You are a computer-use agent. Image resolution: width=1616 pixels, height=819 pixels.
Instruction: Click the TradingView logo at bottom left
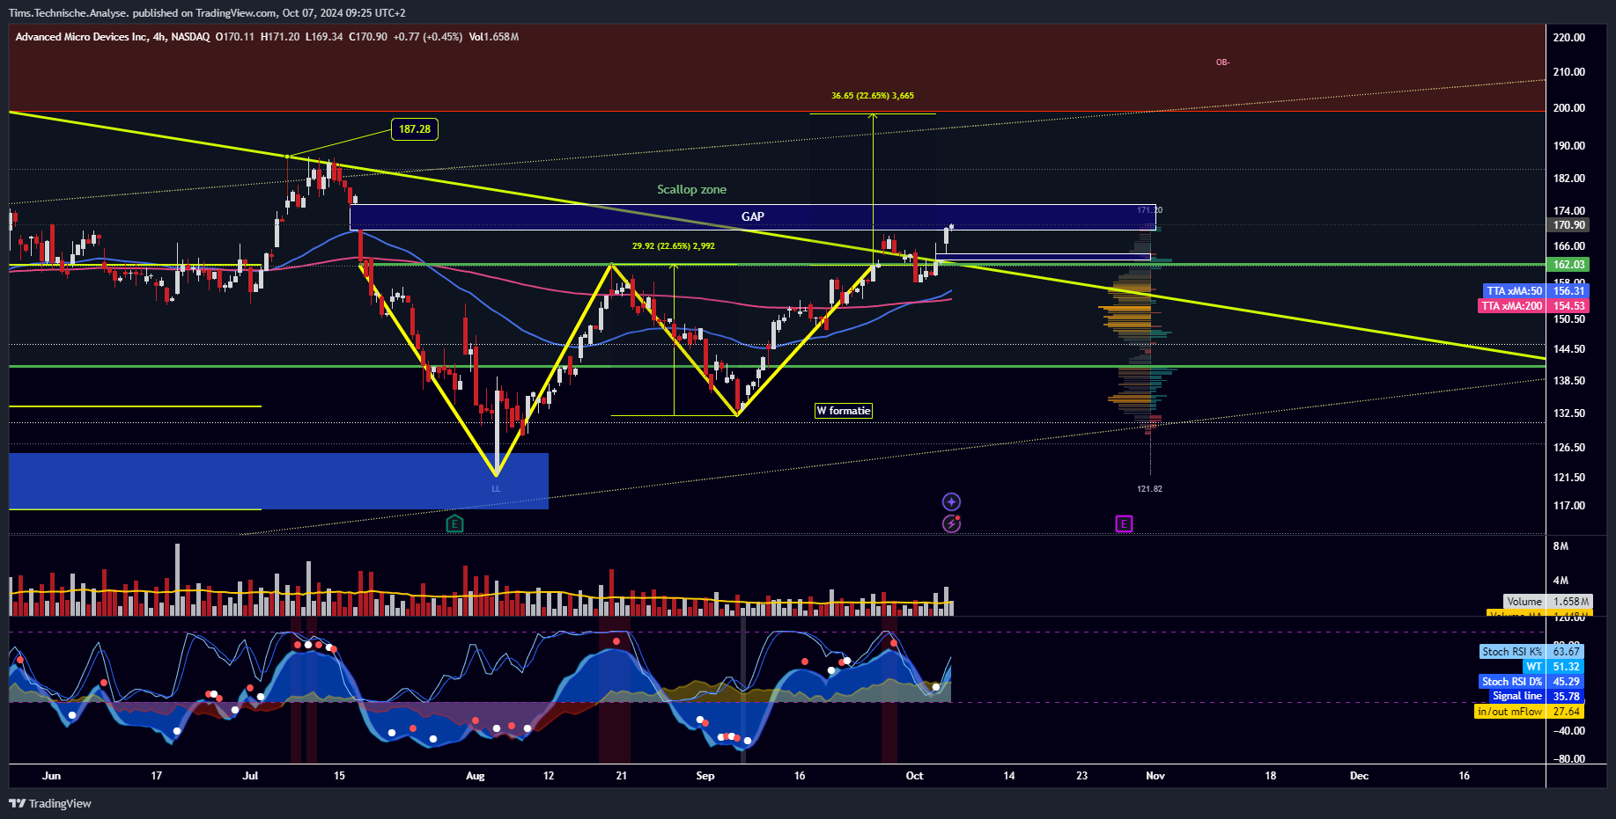click(x=50, y=803)
